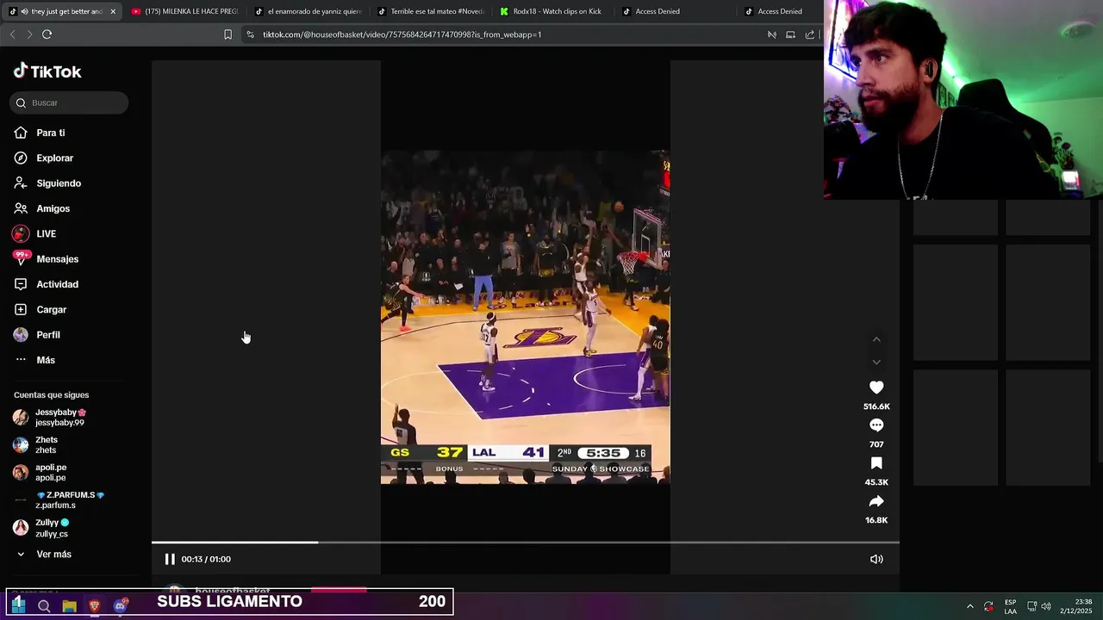Go to next video with down chevron
Image resolution: width=1103 pixels, height=620 pixels.
pos(876,363)
